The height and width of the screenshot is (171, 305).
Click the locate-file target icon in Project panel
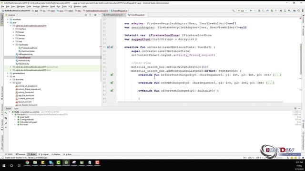tap(86, 15)
